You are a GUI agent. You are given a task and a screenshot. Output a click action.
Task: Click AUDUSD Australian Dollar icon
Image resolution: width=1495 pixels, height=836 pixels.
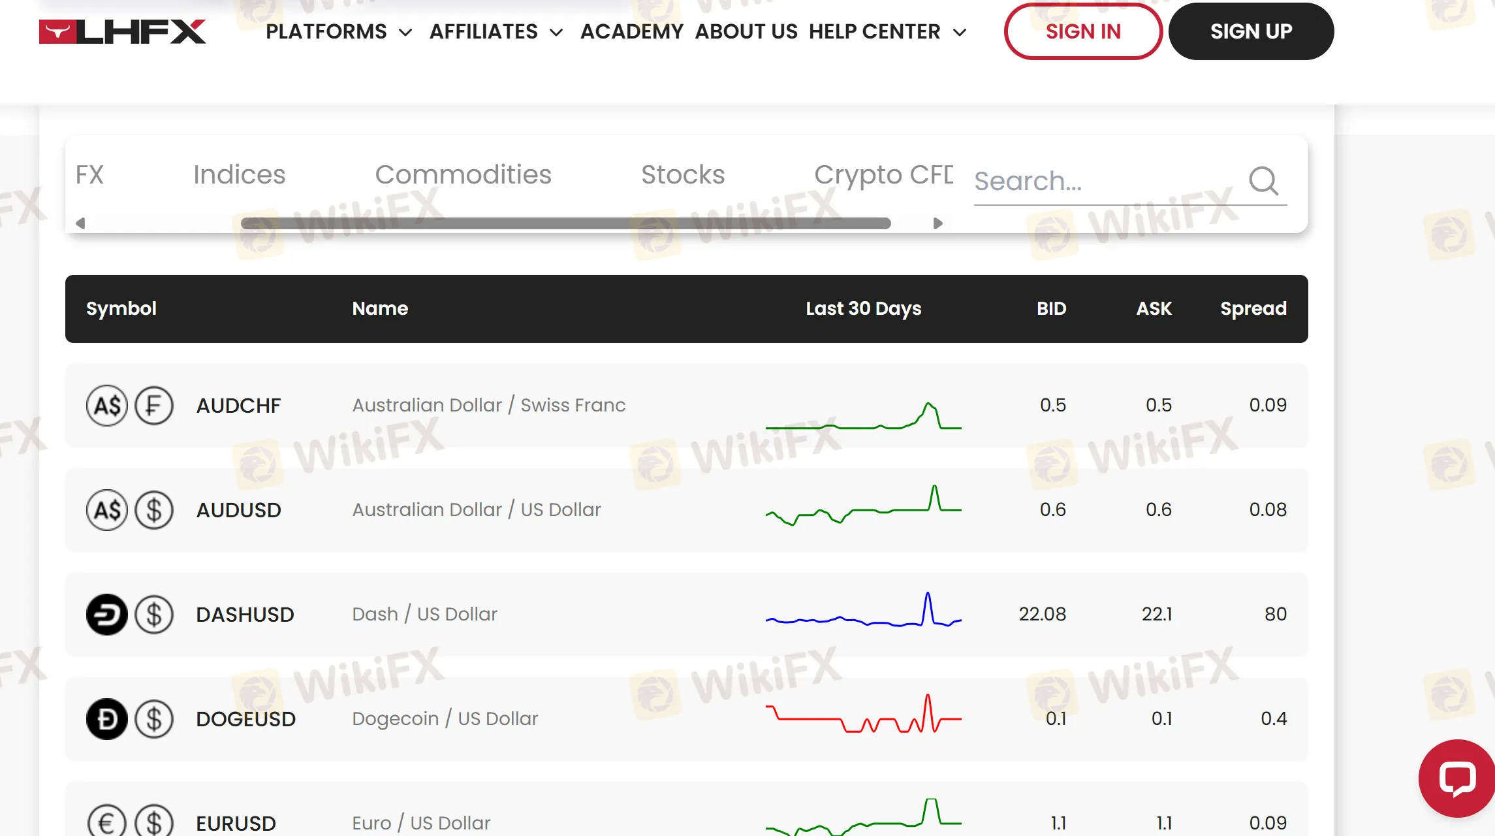[106, 510]
